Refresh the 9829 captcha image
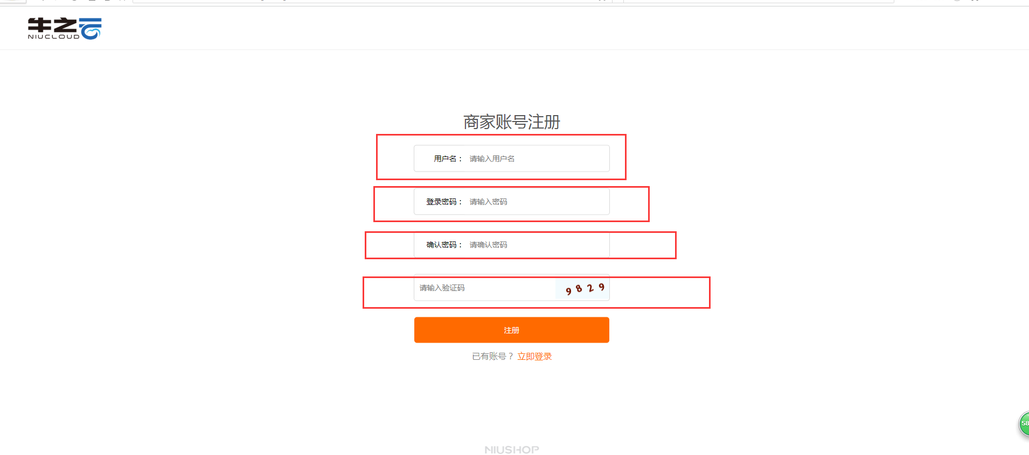The height and width of the screenshot is (455, 1029). (x=582, y=288)
